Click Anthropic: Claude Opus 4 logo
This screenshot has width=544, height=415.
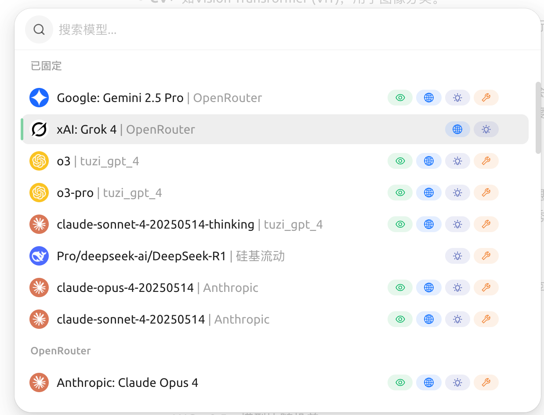pyautogui.click(x=39, y=382)
